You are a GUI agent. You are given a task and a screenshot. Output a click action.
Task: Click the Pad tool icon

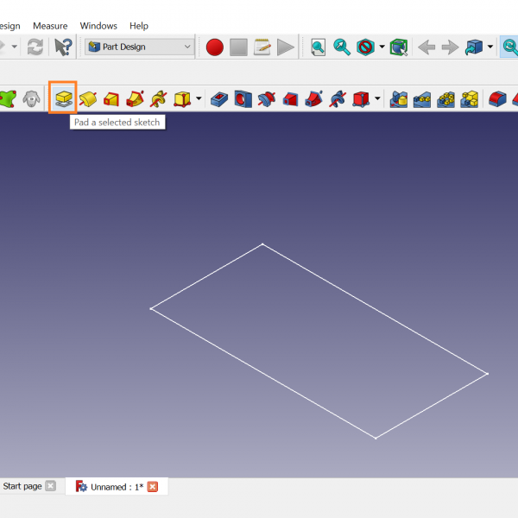click(x=63, y=98)
